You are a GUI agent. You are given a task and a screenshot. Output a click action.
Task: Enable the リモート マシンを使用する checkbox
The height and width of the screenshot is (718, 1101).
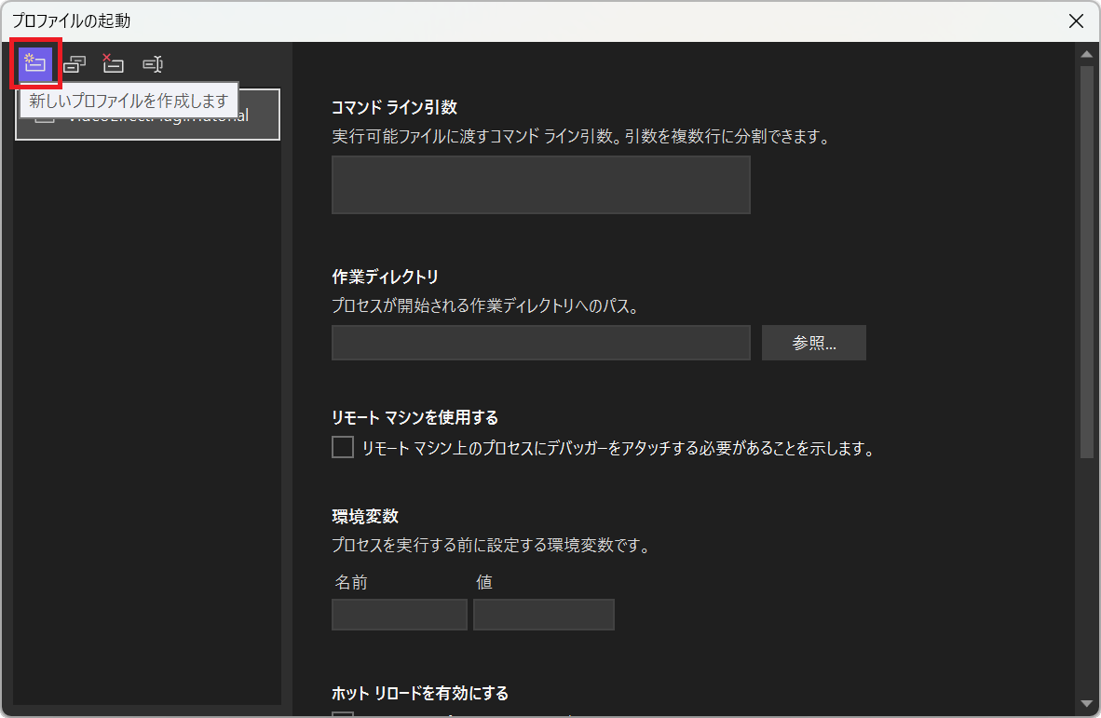click(x=343, y=447)
